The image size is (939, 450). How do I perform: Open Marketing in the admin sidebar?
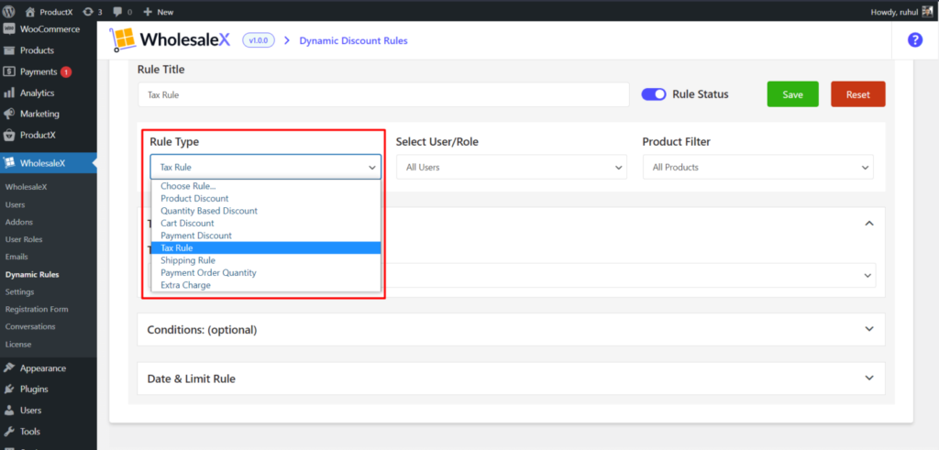pyautogui.click(x=48, y=114)
